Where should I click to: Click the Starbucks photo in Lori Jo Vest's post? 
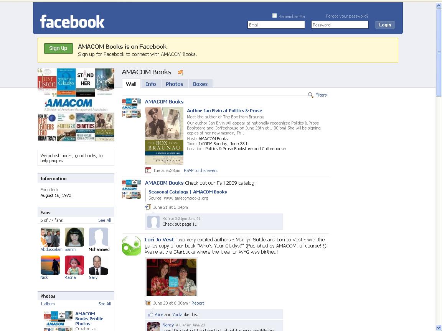click(x=172, y=277)
